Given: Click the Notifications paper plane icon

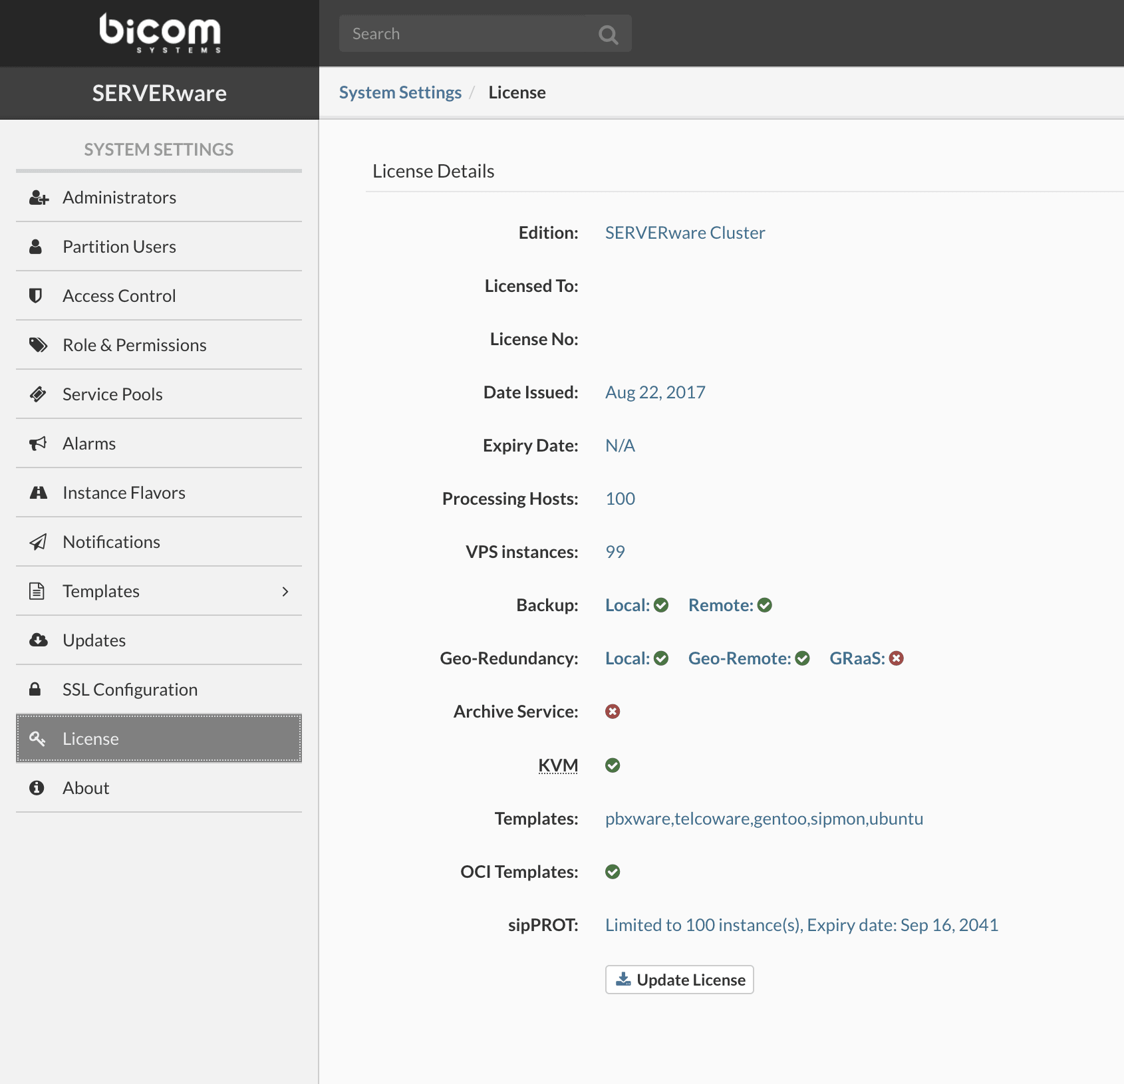Looking at the screenshot, I should [38, 542].
